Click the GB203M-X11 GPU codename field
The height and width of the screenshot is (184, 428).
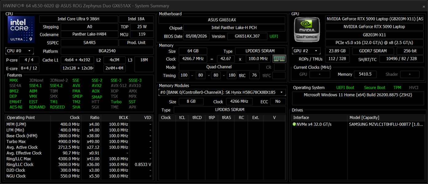374,35
